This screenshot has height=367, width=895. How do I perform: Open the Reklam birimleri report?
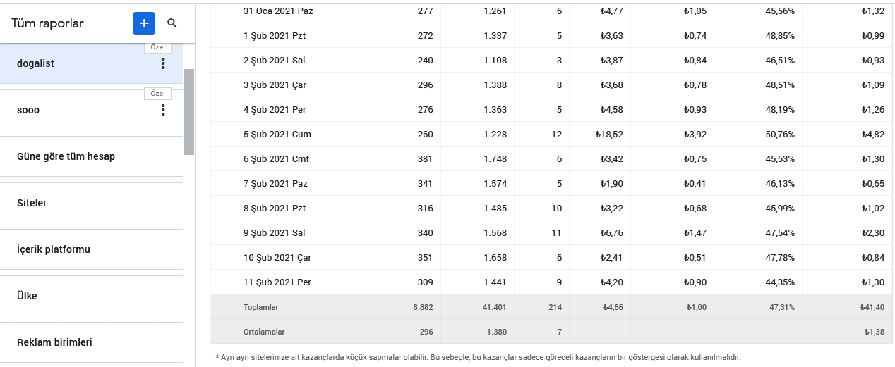[91, 342]
